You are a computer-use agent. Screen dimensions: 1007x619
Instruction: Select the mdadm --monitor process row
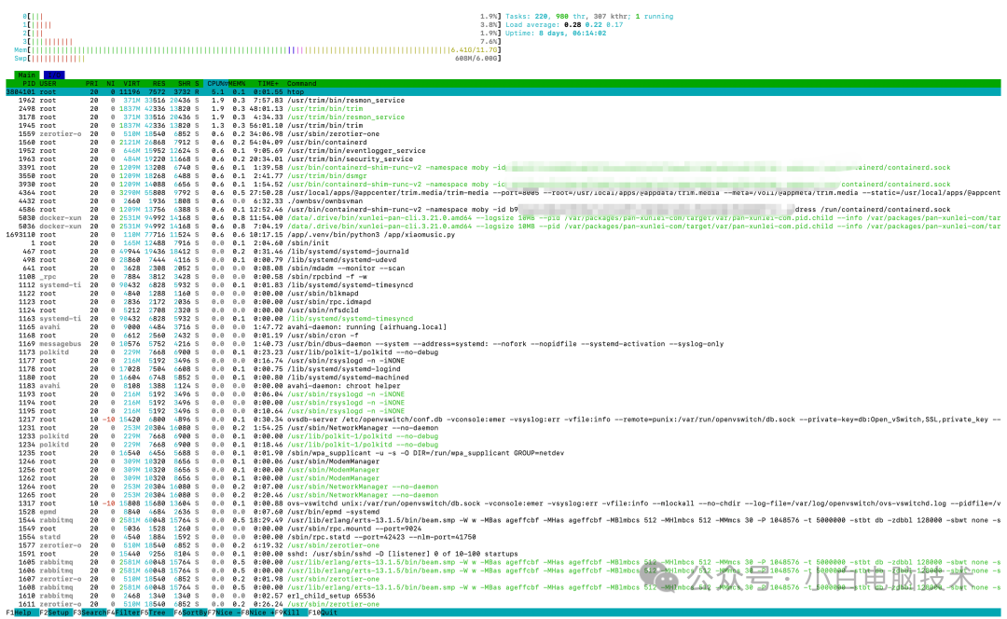point(504,268)
